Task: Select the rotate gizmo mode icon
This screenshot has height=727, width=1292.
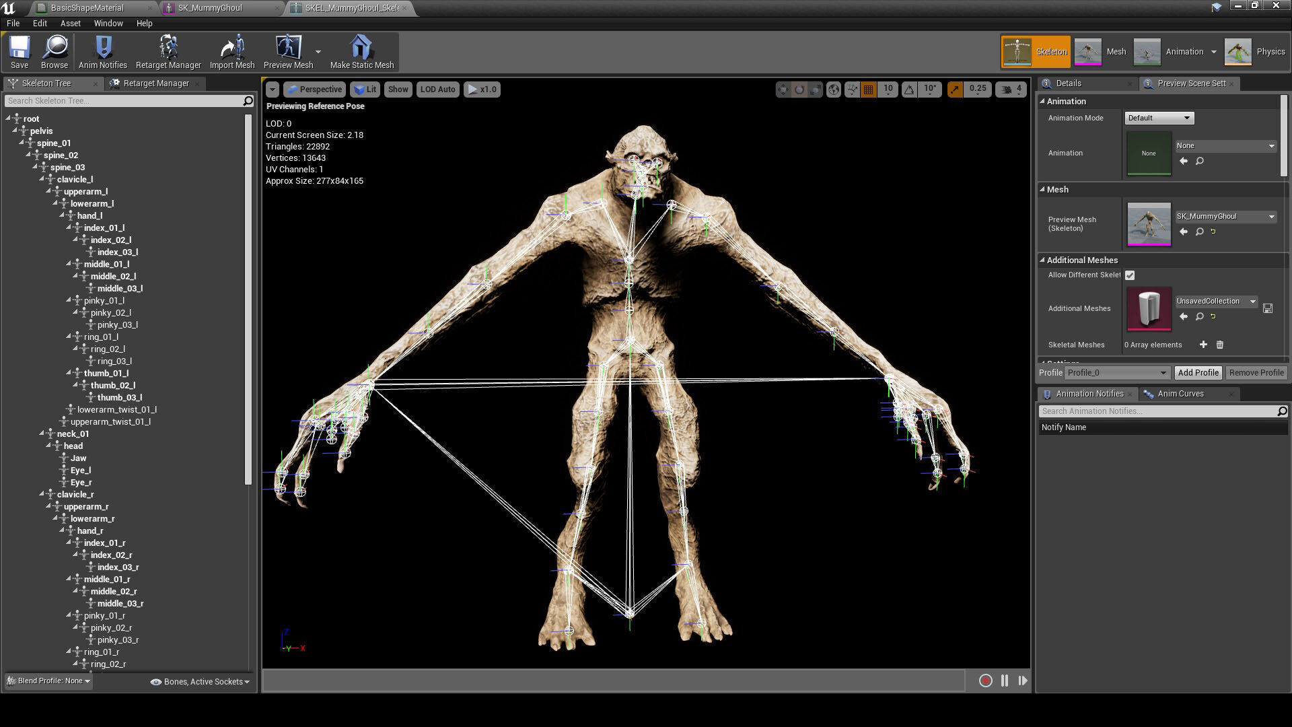Action: coord(799,90)
